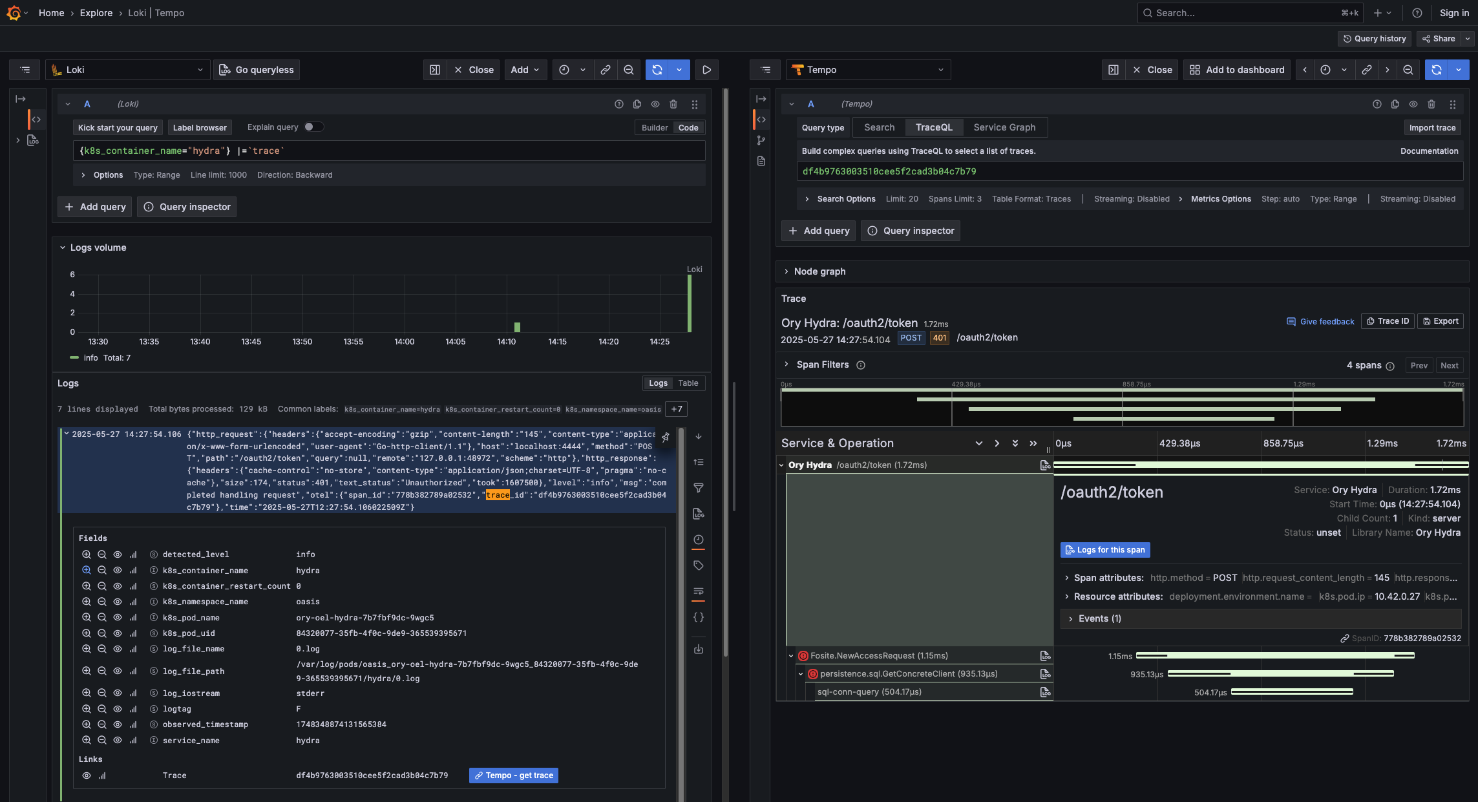
Task: Copy the Tempo trace ID using Trace ID icon
Action: click(x=1388, y=321)
